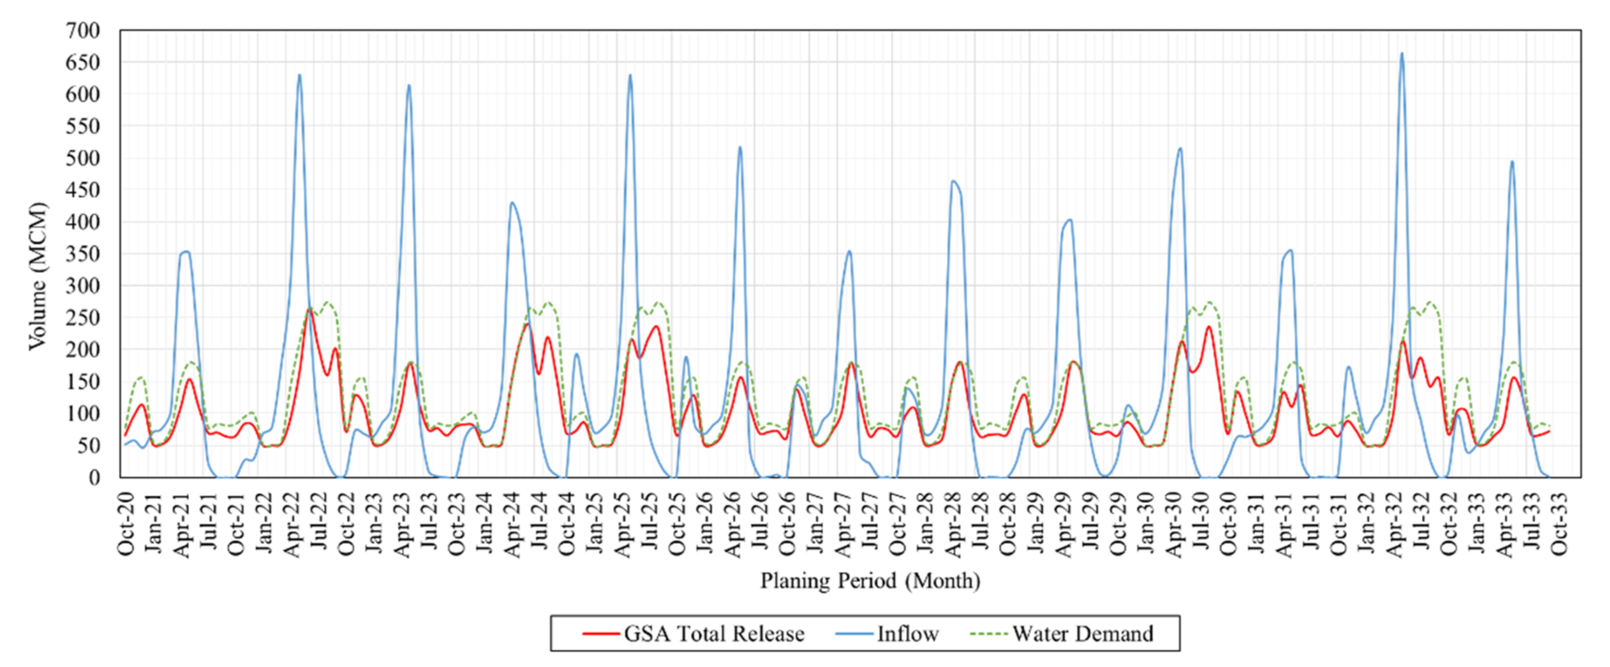Click the red GSA Total Release legend line
Viewport: 1610px width, 667px height.
coord(601,634)
